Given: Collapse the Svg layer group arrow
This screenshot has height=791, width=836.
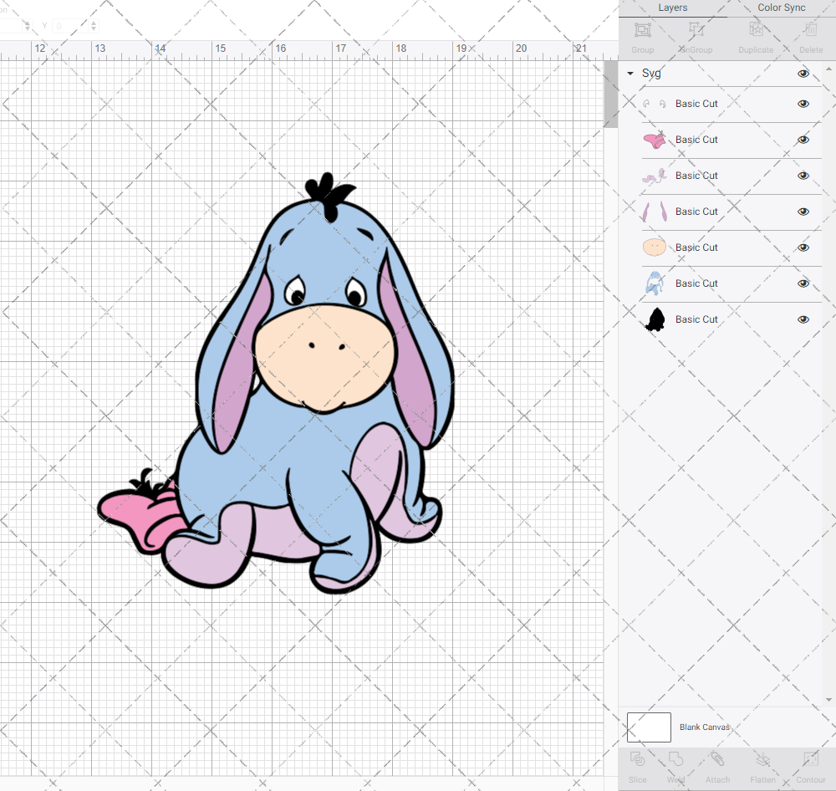Looking at the screenshot, I should 630,74.
